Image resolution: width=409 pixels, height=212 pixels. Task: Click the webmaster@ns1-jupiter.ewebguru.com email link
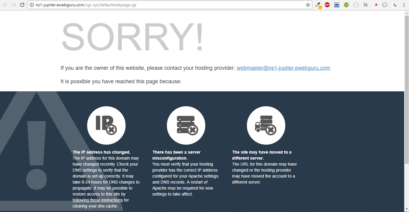point(283,68)
